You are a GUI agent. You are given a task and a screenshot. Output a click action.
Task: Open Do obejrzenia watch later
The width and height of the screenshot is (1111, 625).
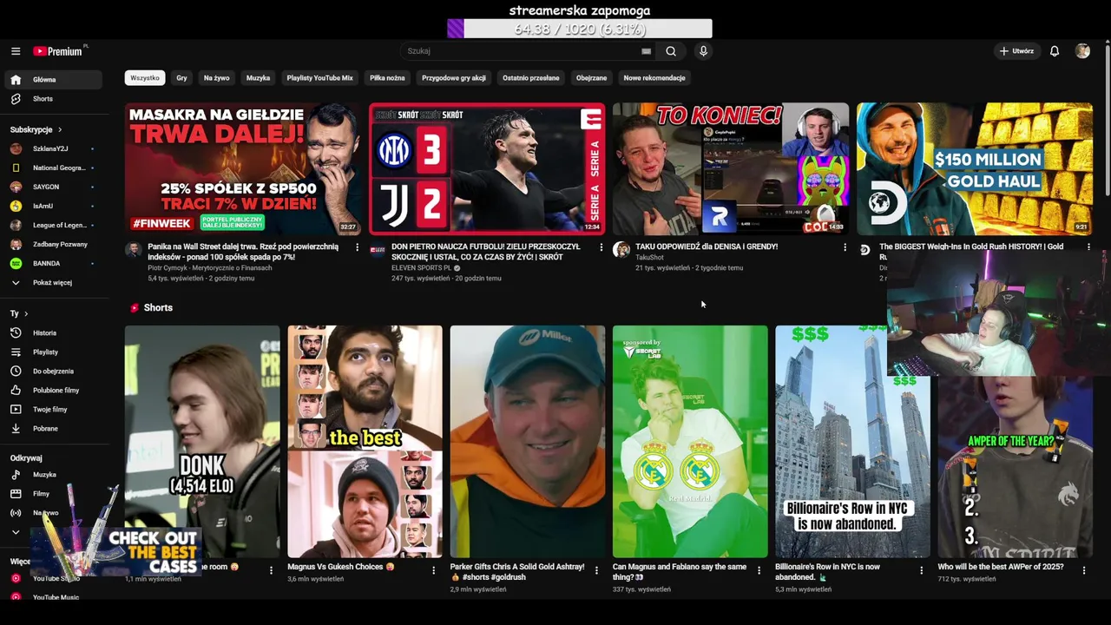click(x=52, y=371)
